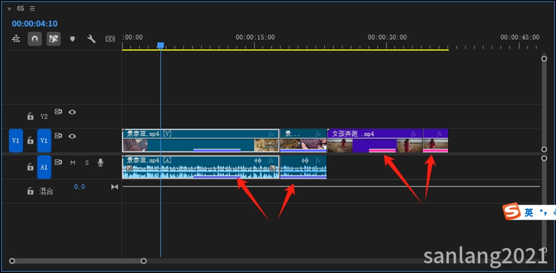
Task: Toggle the CC captions button
Action: 110,39
